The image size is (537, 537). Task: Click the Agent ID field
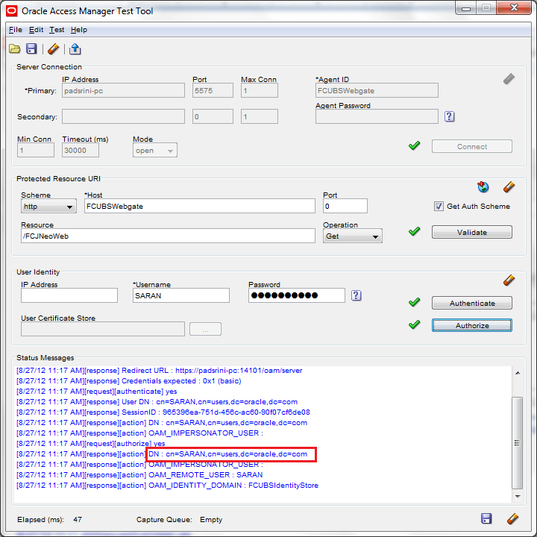(377, 90)
